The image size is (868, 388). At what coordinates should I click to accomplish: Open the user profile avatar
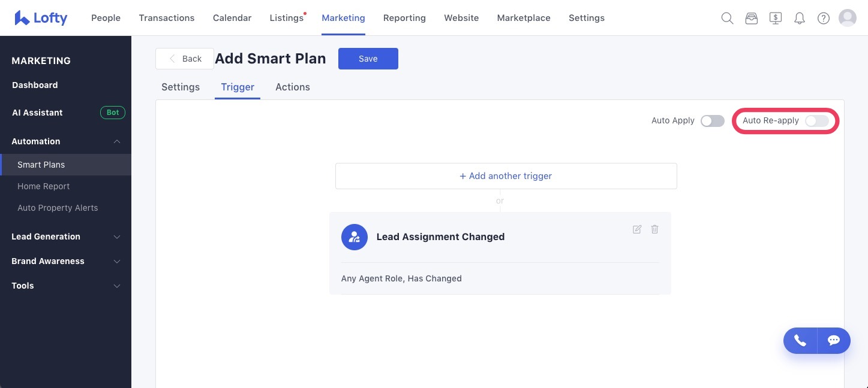848,18
